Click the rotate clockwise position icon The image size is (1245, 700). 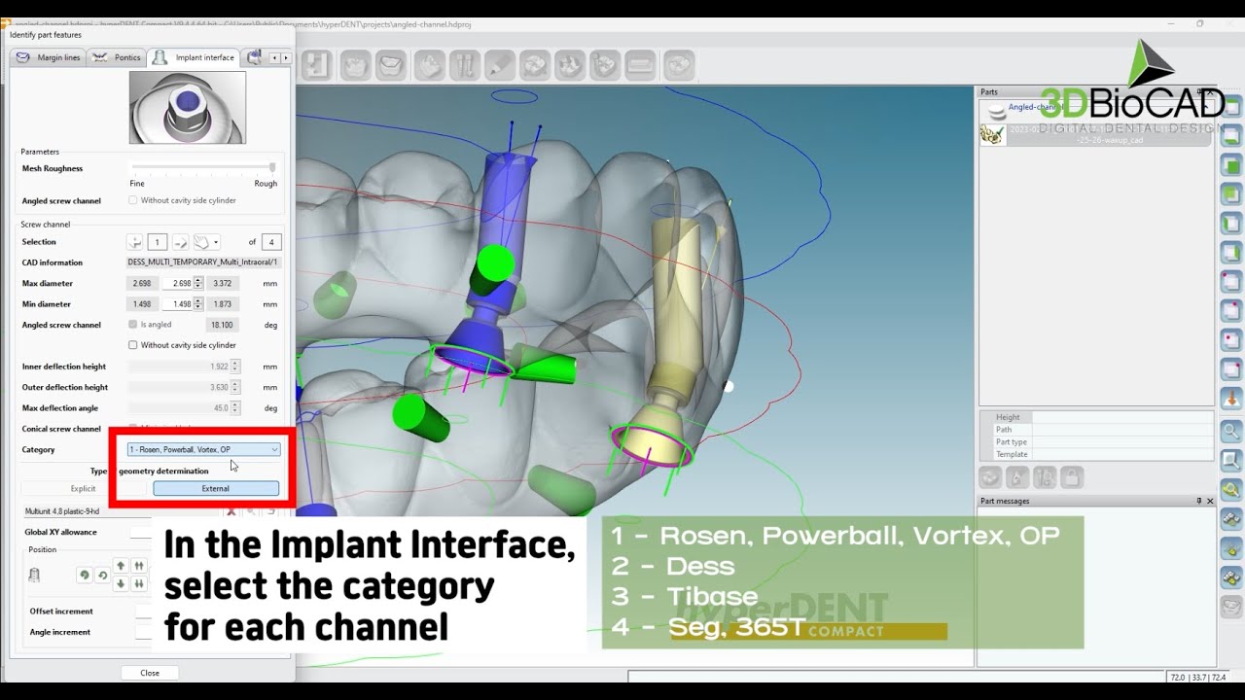101,576
